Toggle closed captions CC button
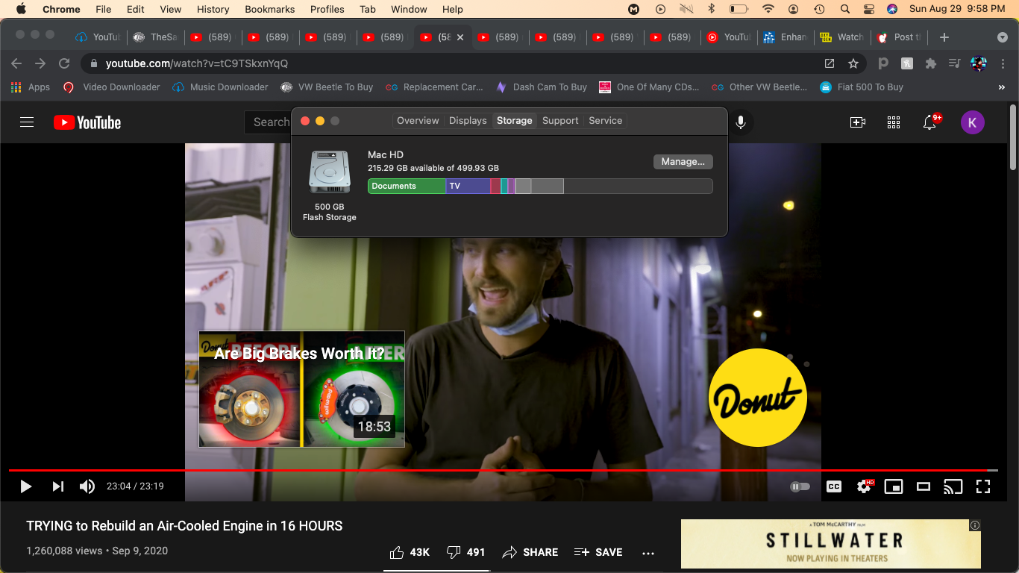1019x573 pixels. coord(834,486)
